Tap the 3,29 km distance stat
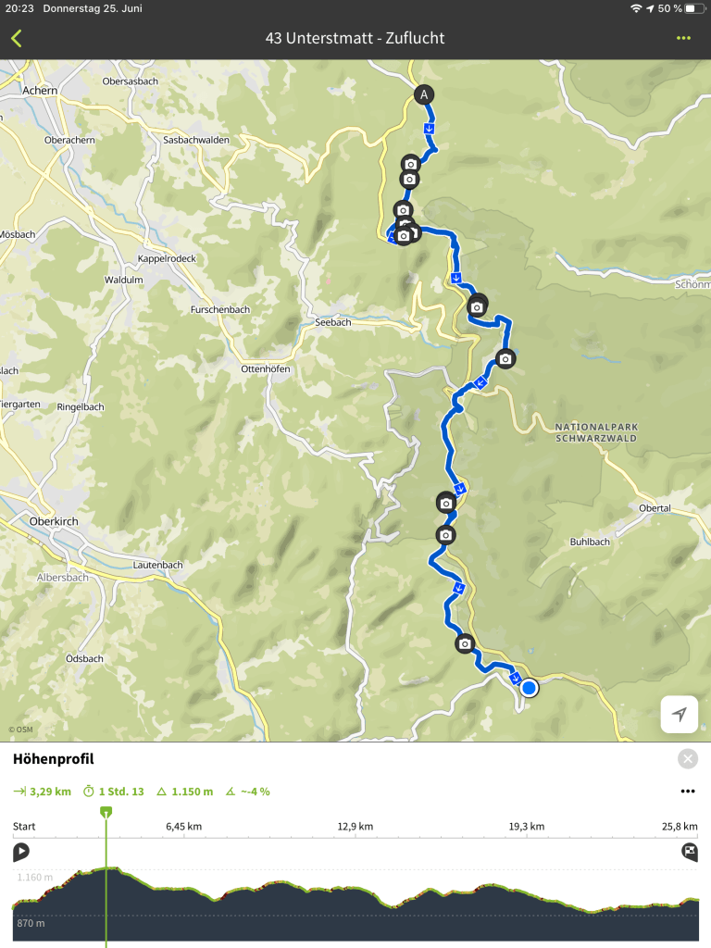Viewport: 711px width, 948px height. pyautogui.click(x=43, y=792)
